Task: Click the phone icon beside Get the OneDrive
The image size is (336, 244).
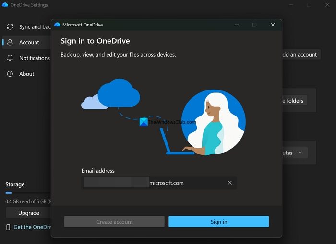Action: (8, 227)
